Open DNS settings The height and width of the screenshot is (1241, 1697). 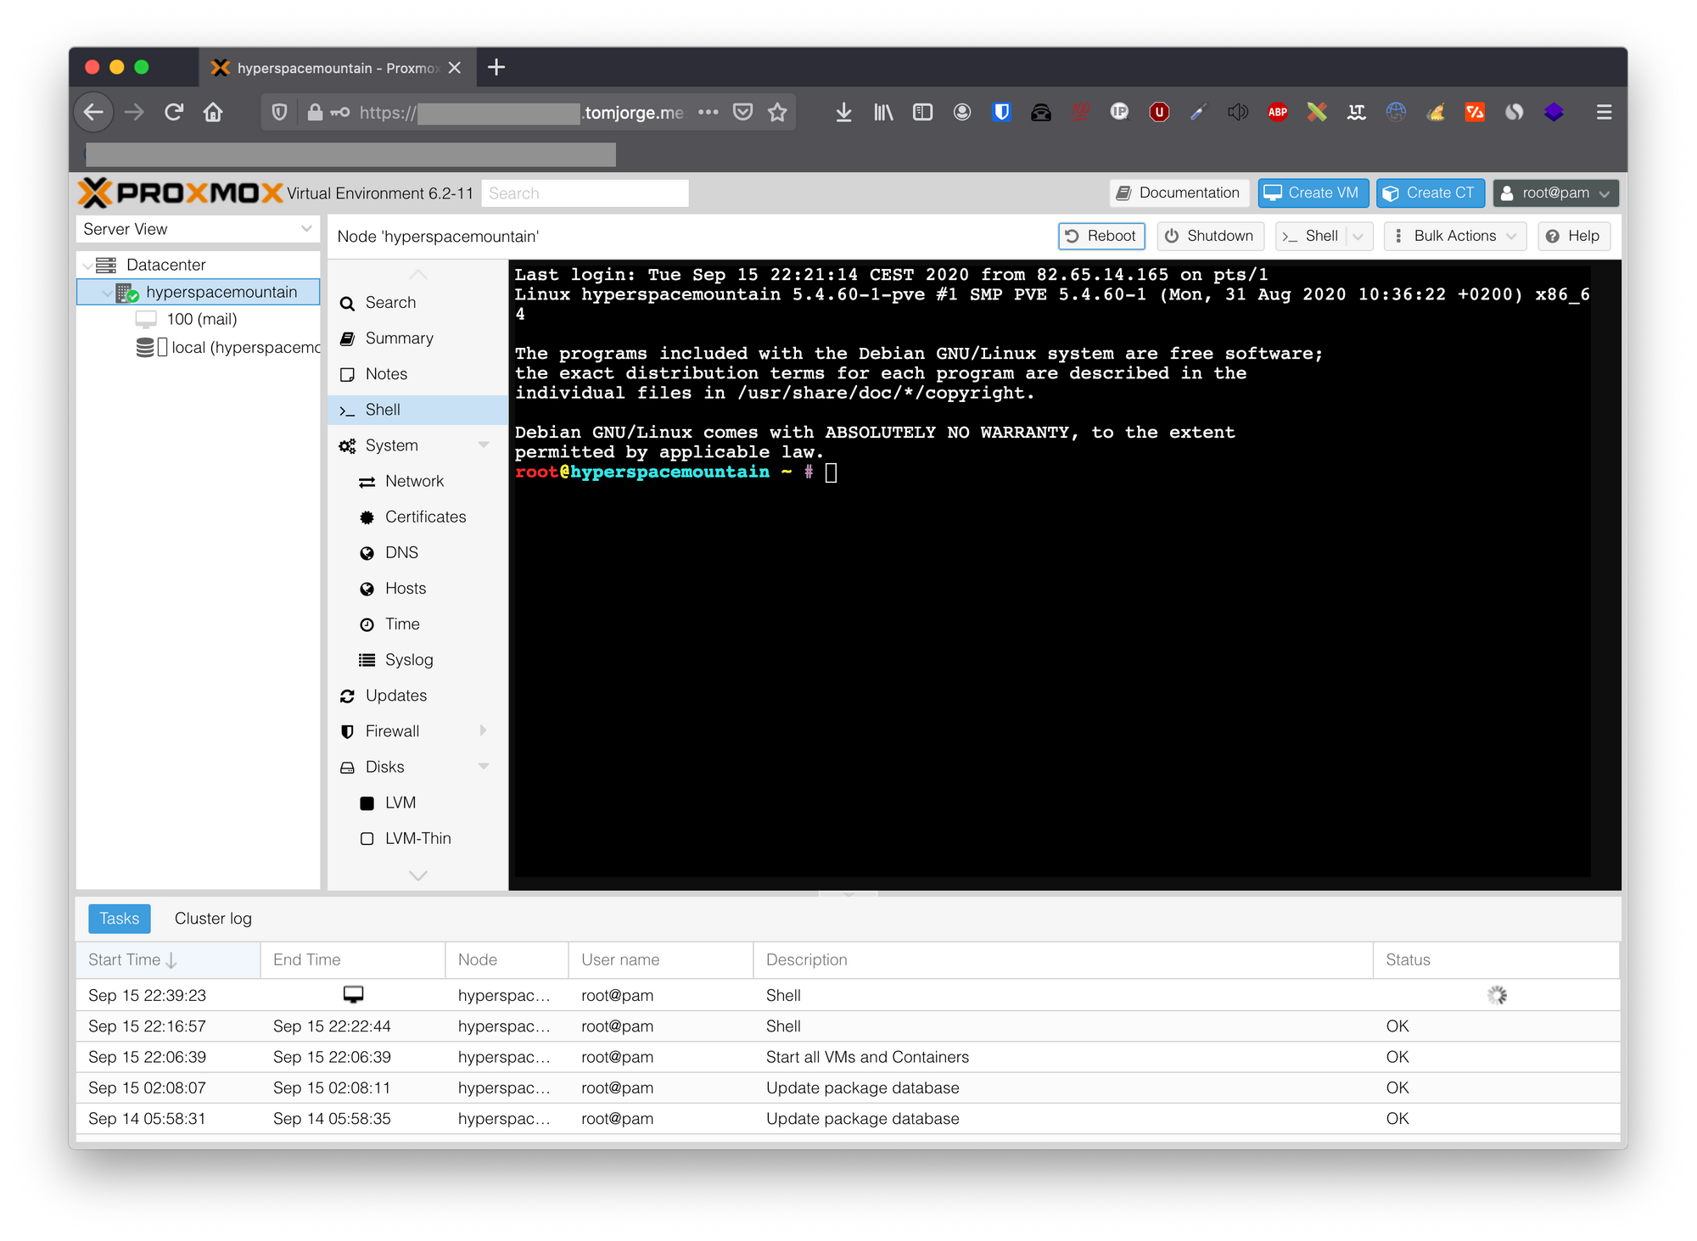point(417,552)
